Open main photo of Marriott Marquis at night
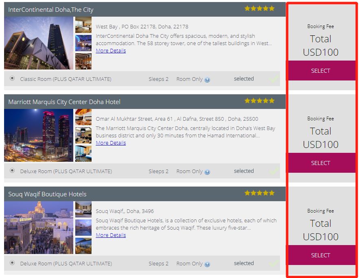This screenshot has width=361, height=278. 39,135
